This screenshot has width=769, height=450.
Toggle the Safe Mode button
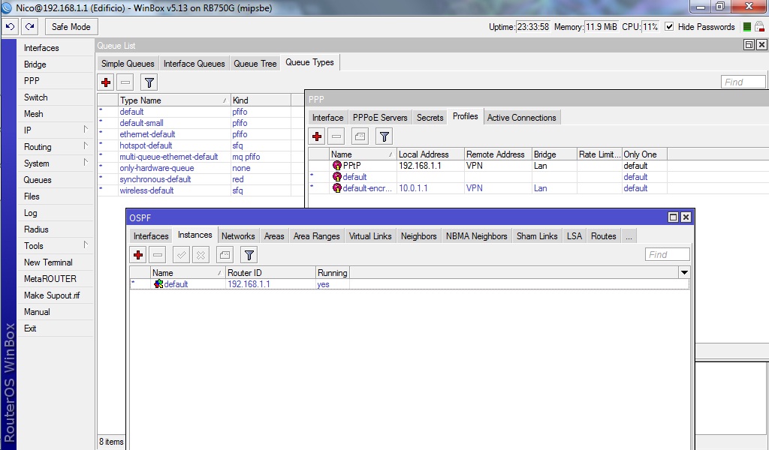point(71,27)
